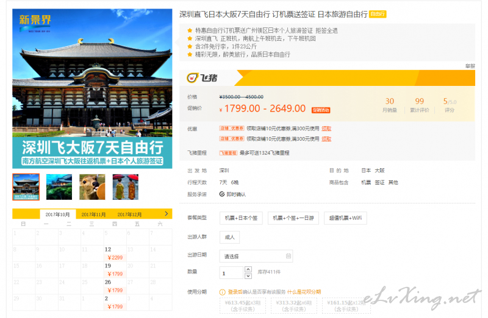Viewport: 488px width, 318px height.
Task: Click the 库存411件 stock text
Action: point(269,272)
